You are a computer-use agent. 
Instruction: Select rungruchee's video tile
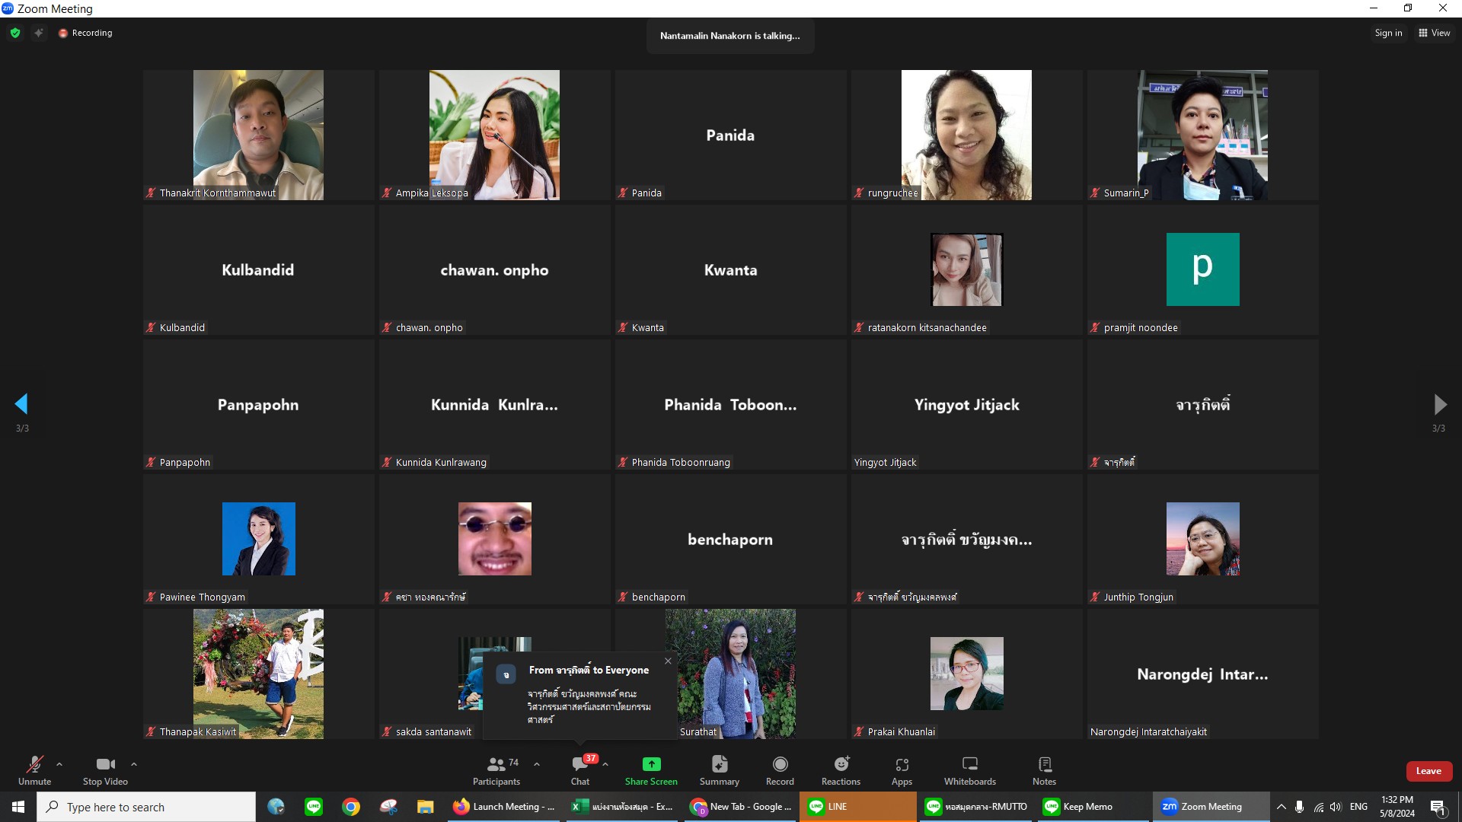[966, 135]
